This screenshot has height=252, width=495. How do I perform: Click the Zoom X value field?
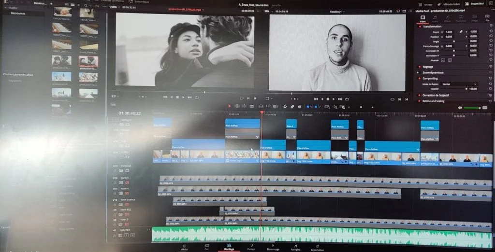tap(449, 32)
